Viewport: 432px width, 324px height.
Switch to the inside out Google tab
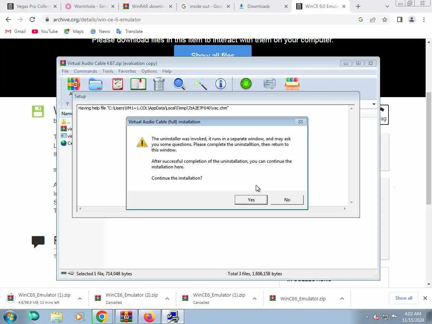tap(205, 6)
